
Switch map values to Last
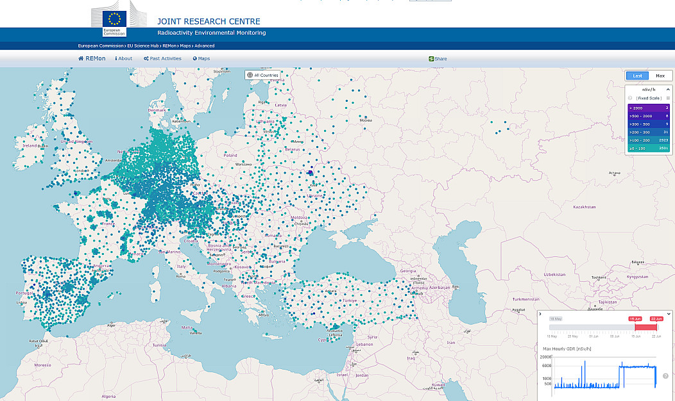pos(637,76)
